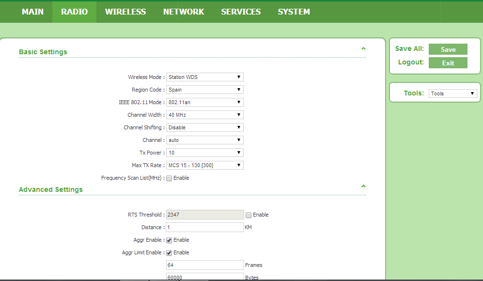Click the Save button
Viewport: 483px width, 281px height.
(448, 49)
